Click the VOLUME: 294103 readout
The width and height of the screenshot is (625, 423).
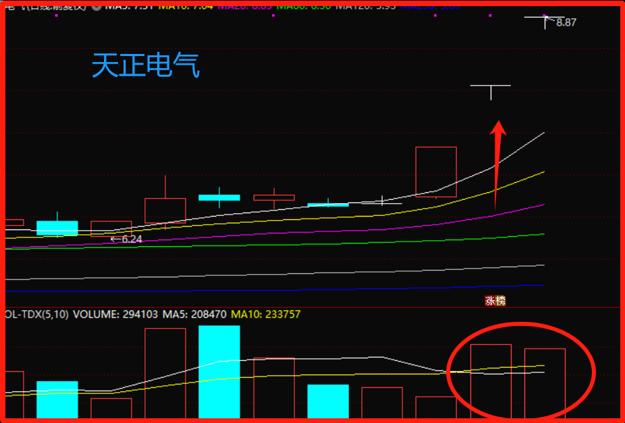point(115,314)
